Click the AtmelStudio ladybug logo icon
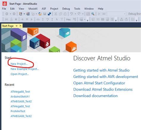The image size is (141, 130). click(4, 4)
